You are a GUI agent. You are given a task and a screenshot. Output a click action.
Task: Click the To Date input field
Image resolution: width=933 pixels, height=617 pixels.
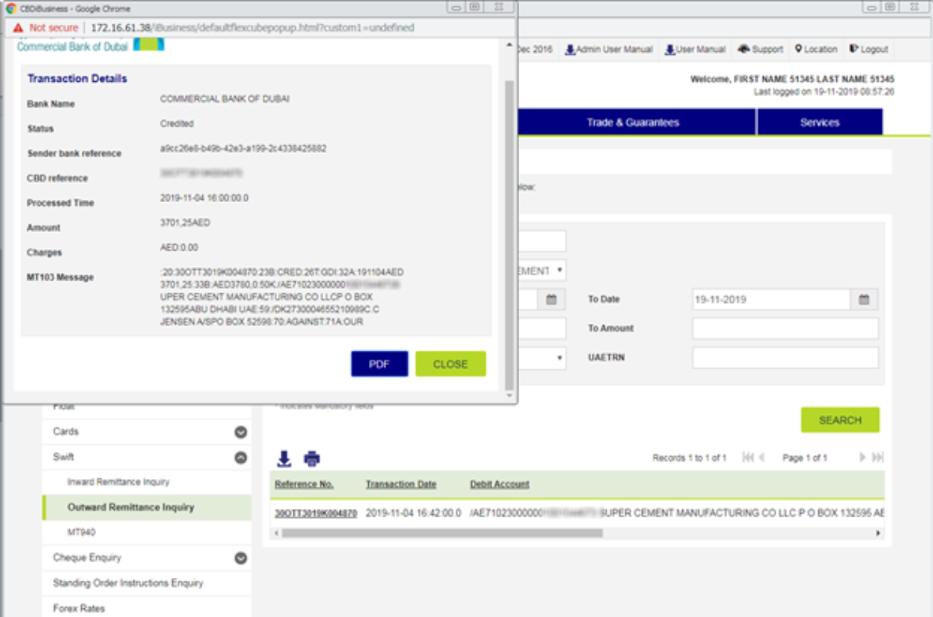tap(771, 299)
